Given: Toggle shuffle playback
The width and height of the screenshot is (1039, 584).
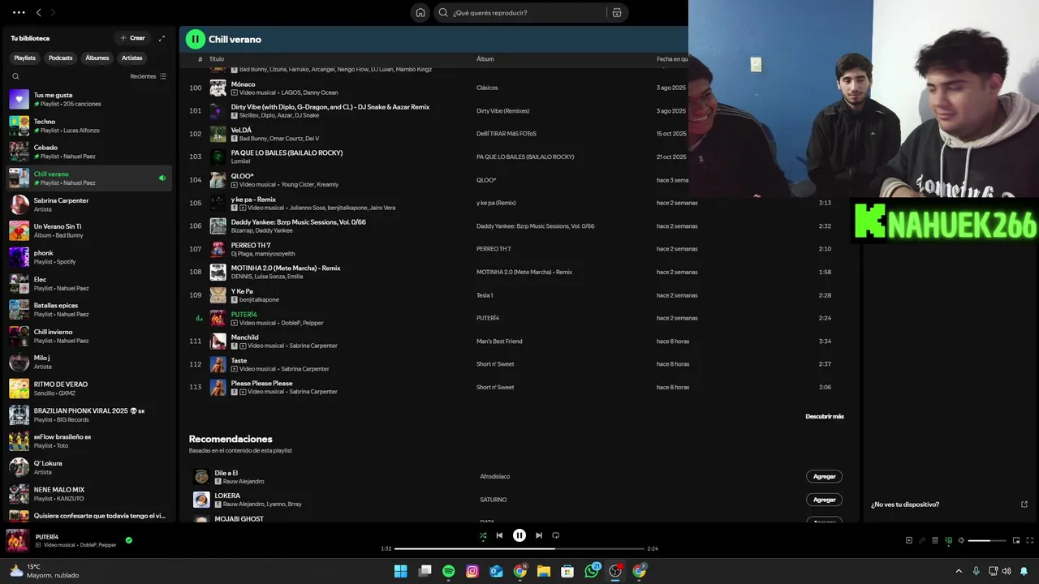Looking at the screenshot, I should coord(483,535).
